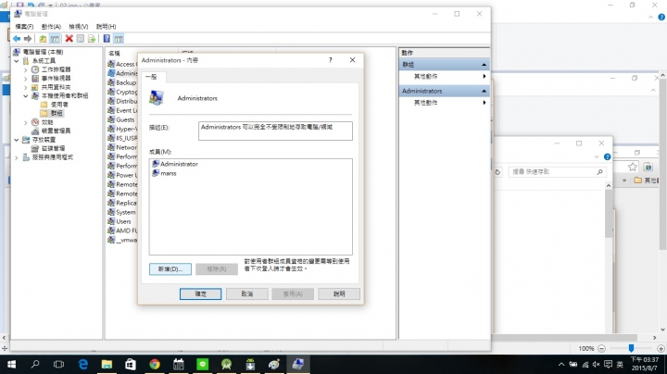Expand the 工作排程器 tree node
Image resolution: width=667 pixels, height=374 pixels.
[26, 69]
